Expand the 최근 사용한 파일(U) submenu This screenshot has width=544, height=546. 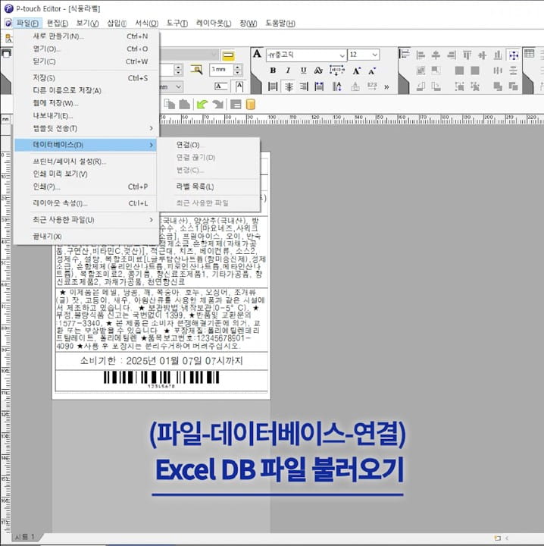[x=83, y=220]
